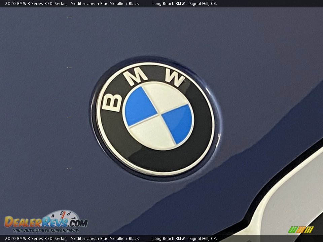Select the upper-left blue quadrant of the roundel
This screenshot has height=242, width=323.
[x=140, y=106]
